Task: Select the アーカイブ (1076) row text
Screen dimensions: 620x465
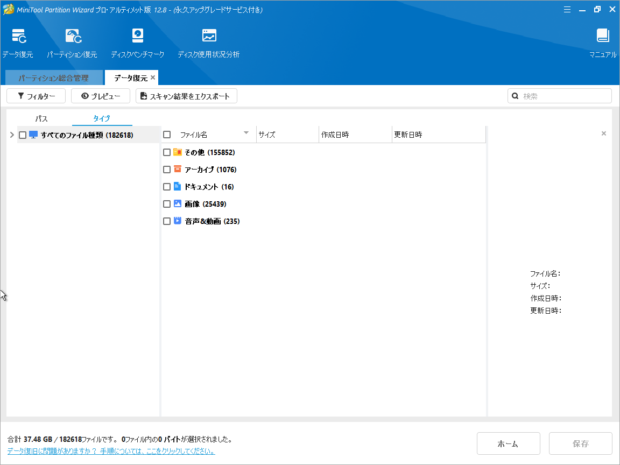Action: click(x=210, y=169)
